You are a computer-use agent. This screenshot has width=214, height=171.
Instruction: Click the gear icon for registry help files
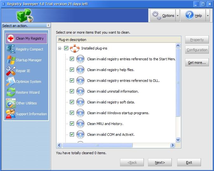pos(80,70)
